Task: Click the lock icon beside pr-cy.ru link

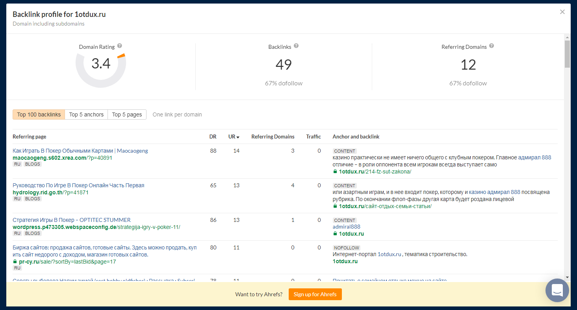Action: 15,262
